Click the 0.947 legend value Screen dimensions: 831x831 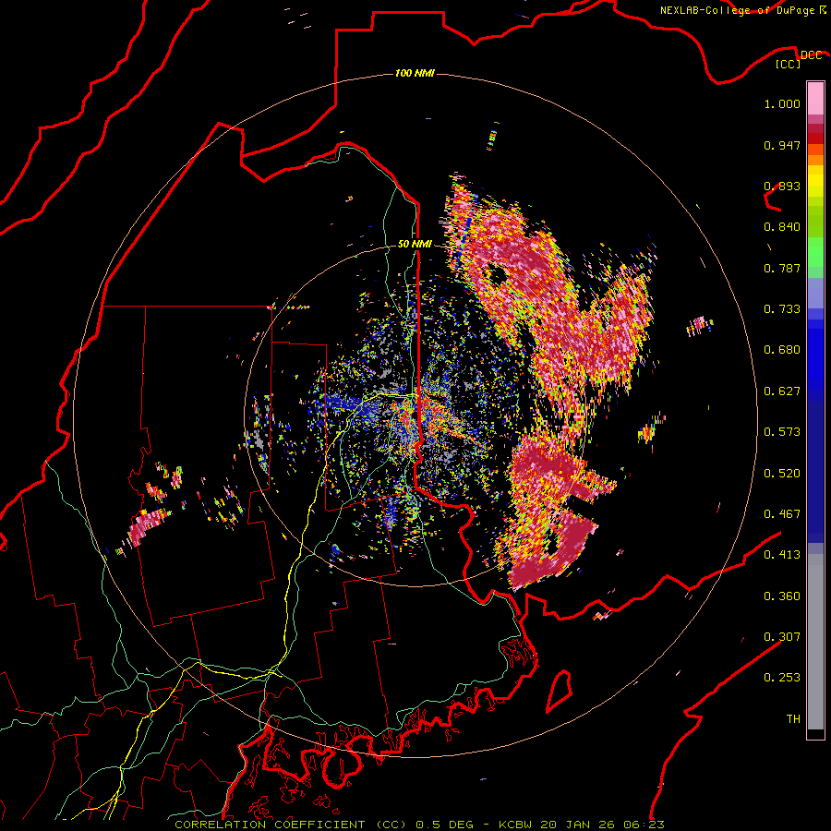[x=782, y=145]
